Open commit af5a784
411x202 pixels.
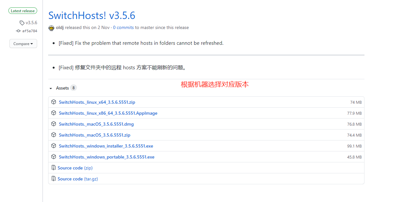click(30, 31)
